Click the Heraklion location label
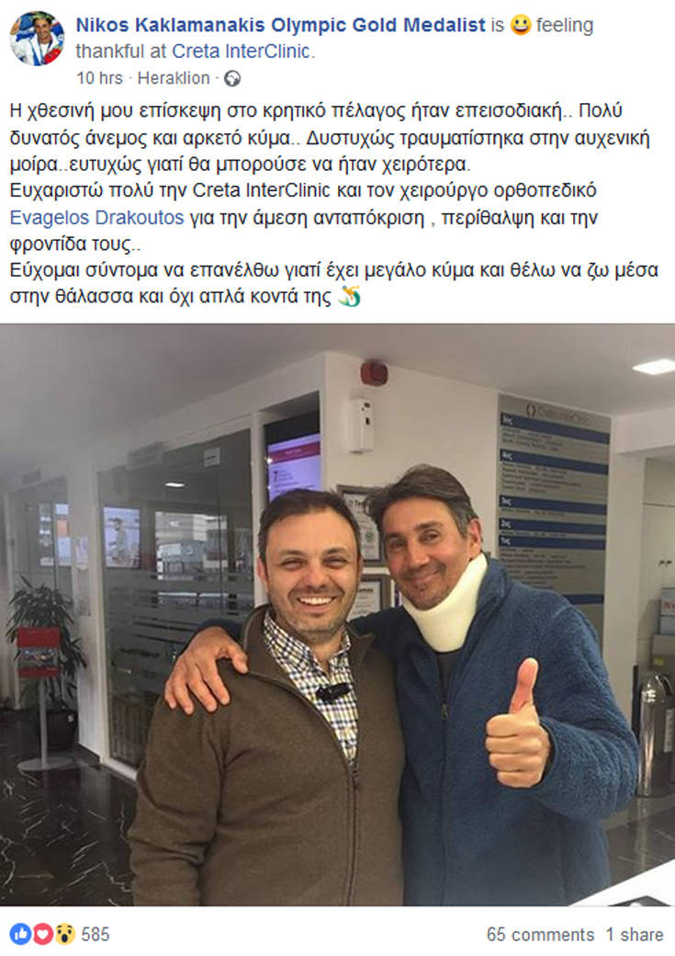The width and height of the screenshot is (675, 956). pyautogui.click(x=174, y=79)
